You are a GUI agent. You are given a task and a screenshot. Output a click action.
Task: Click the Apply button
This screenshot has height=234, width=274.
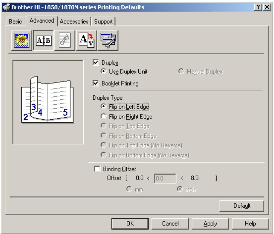(x=210, y=224)
